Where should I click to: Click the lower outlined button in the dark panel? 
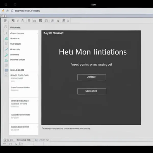coord(92,91)
